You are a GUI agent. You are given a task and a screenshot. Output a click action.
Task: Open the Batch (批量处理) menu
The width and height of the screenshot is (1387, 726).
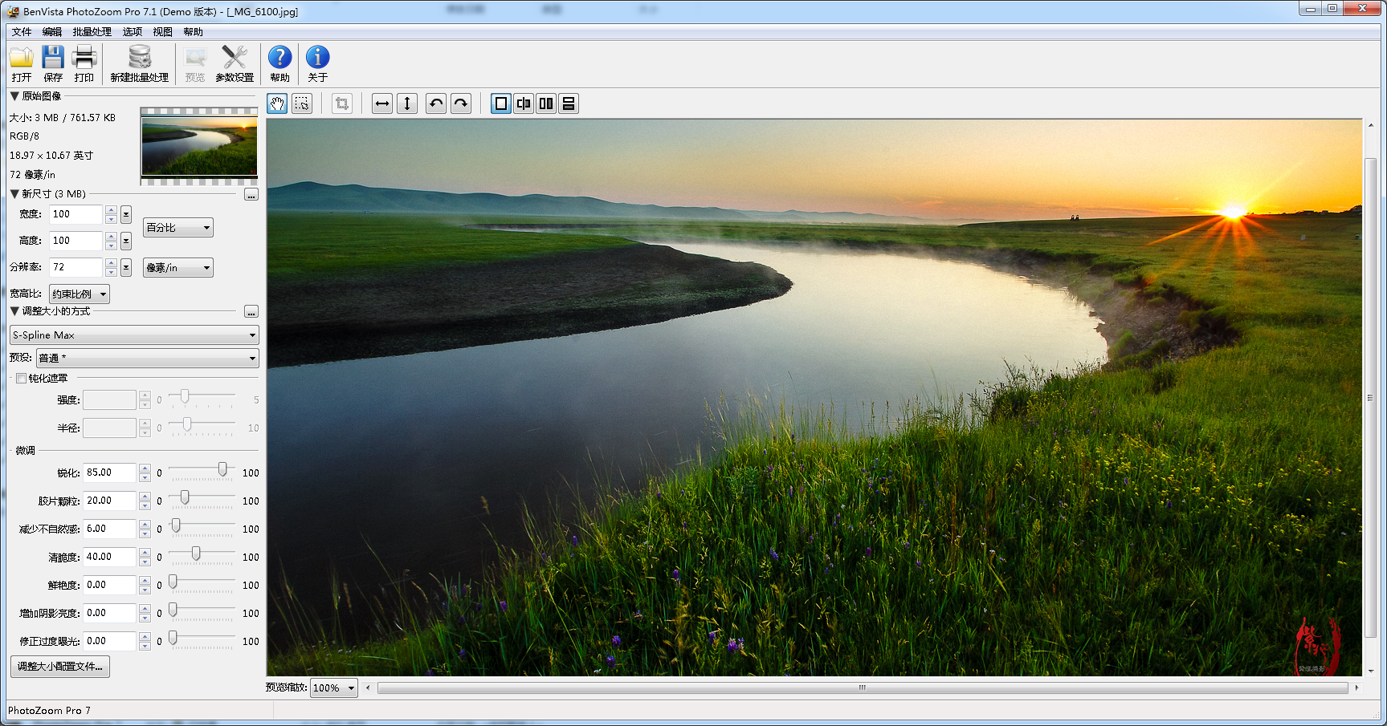(92, 32)
